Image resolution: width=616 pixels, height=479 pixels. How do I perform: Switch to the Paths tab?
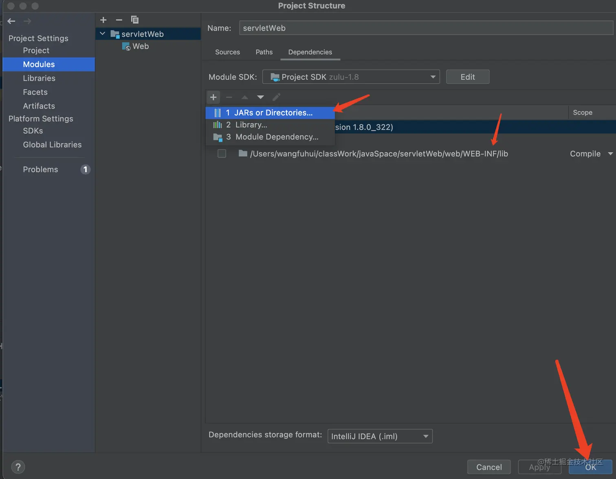click(264, 52)
